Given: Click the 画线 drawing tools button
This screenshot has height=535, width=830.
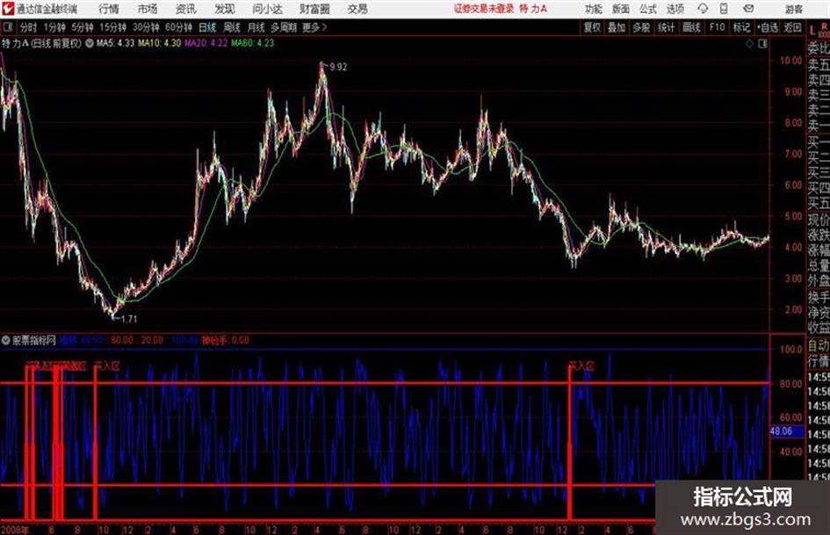Looking at the screenshot, I should click(x=691, y=27).
